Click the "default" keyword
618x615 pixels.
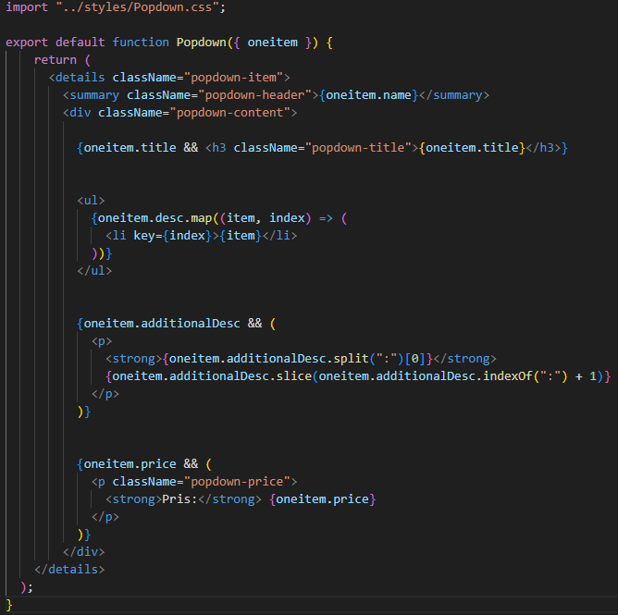pyautogui.click(x=80, y=43)
